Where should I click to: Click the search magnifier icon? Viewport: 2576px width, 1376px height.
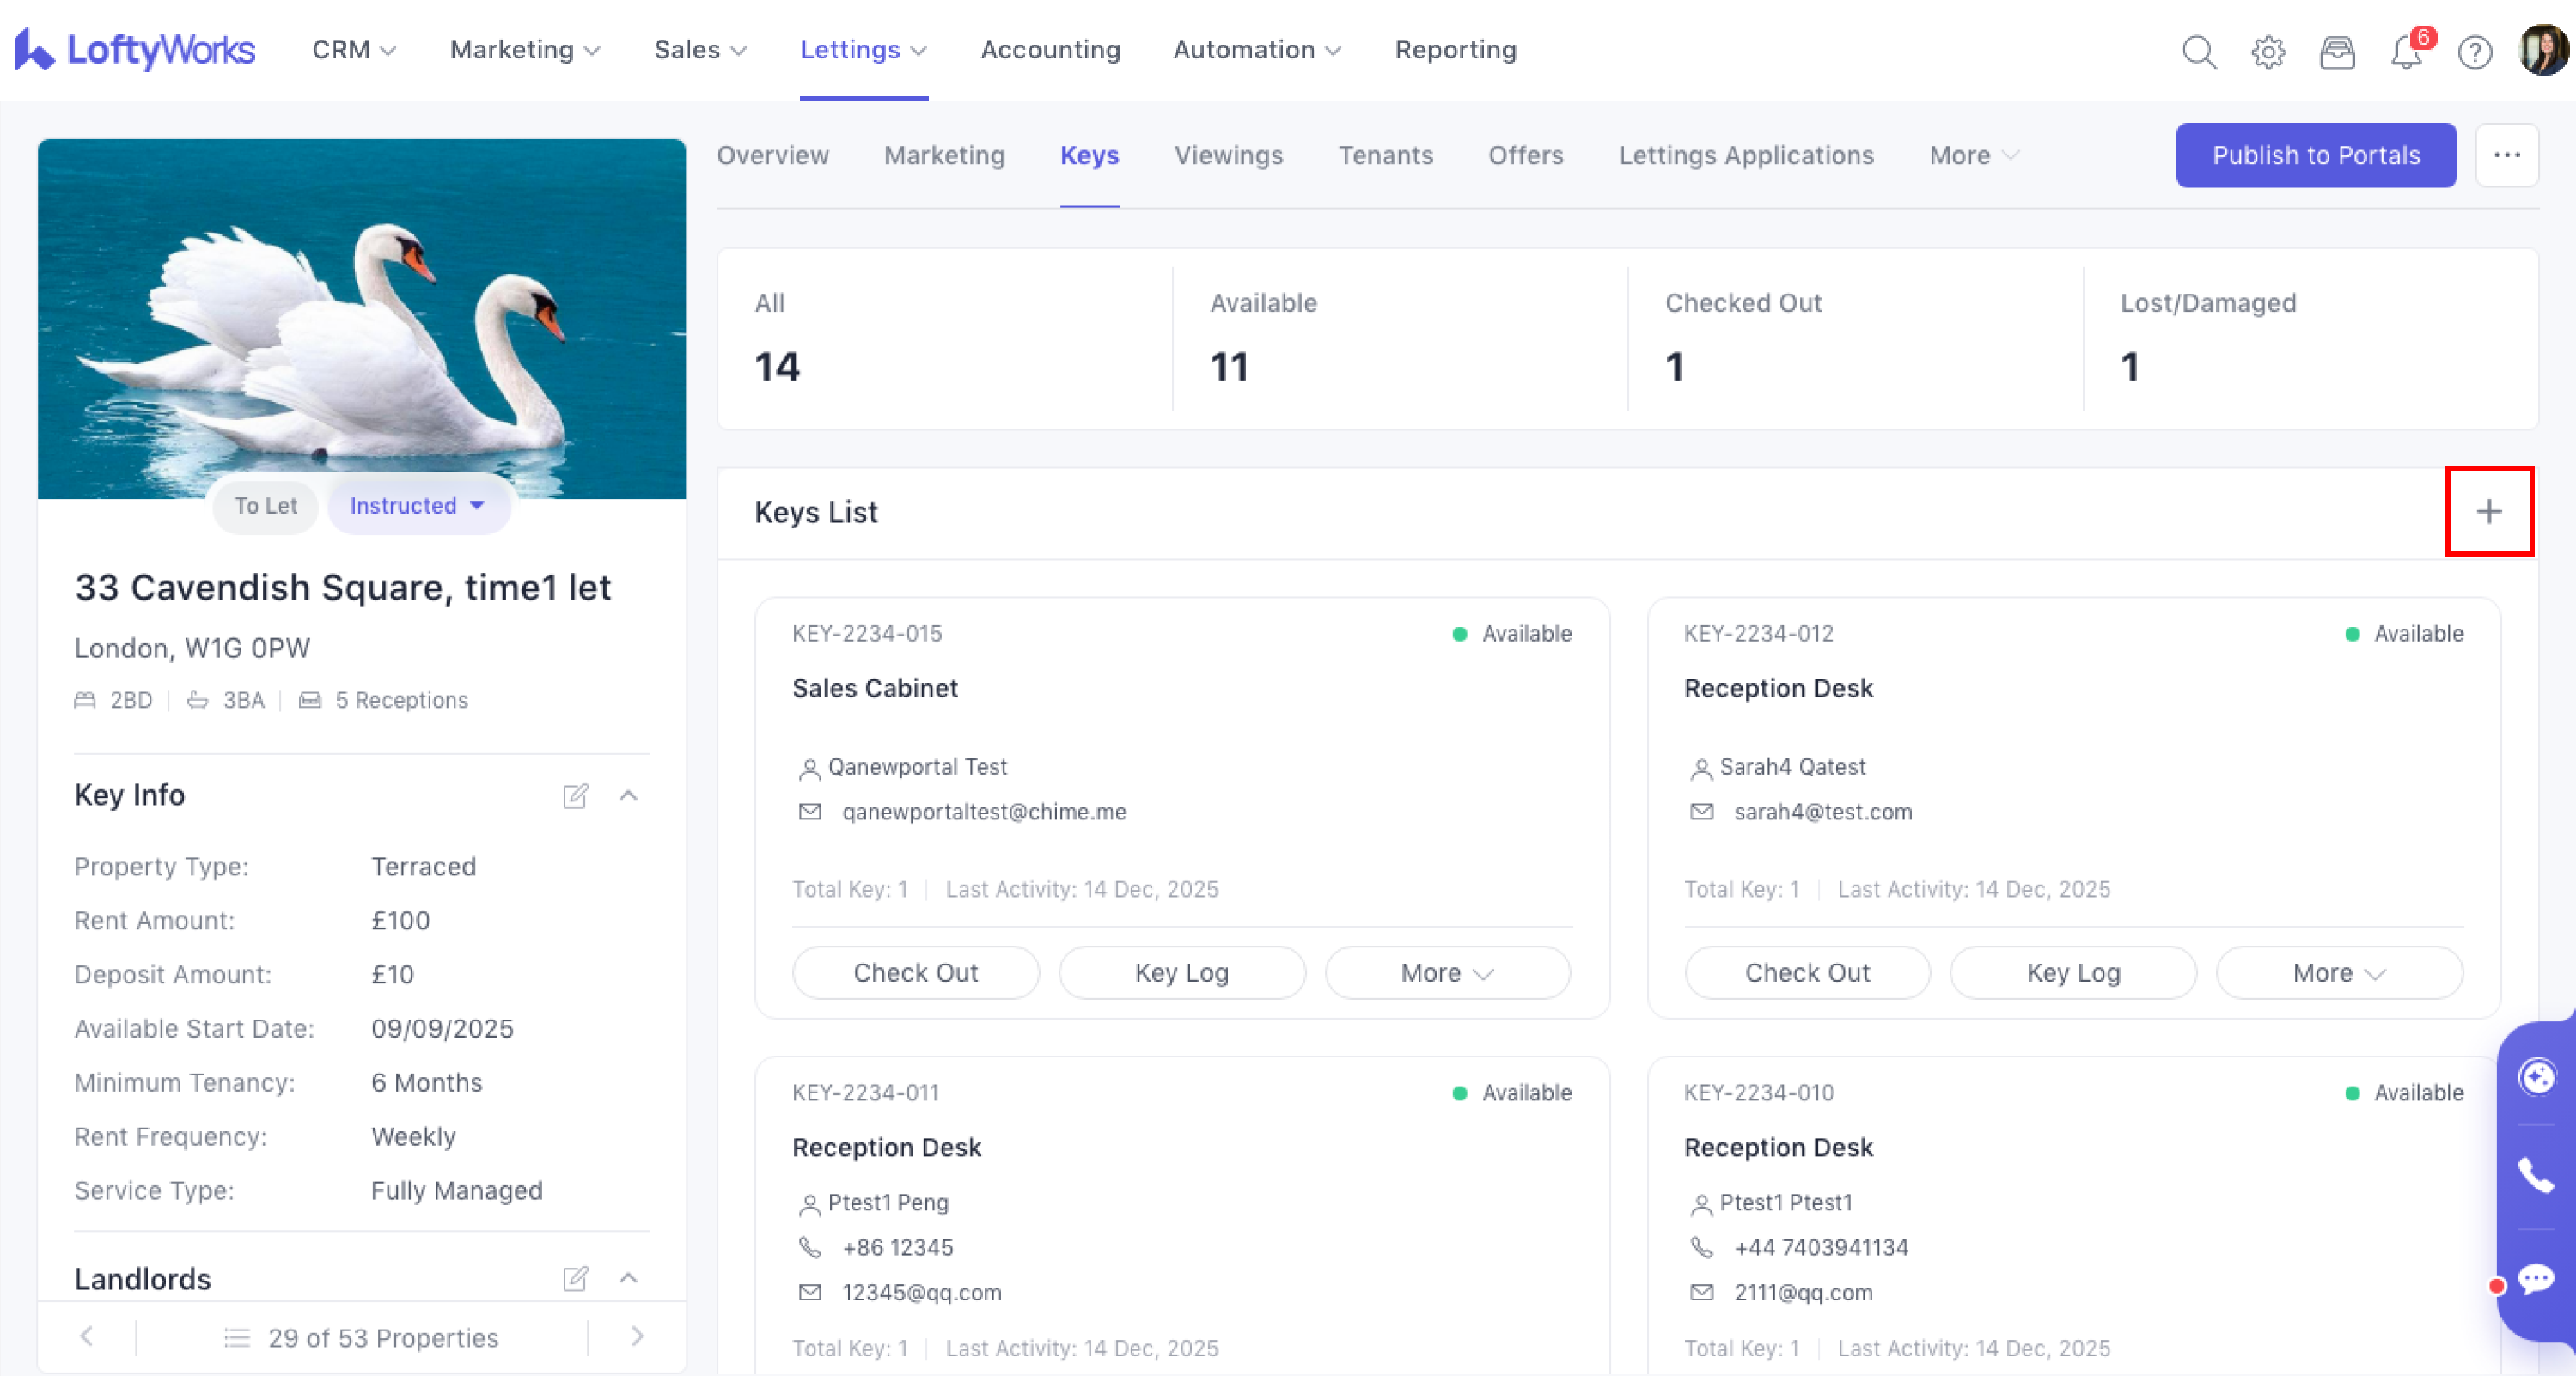2198,51
